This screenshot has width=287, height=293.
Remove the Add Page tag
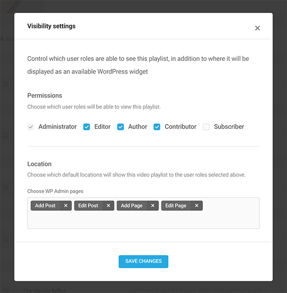[153, 206]
